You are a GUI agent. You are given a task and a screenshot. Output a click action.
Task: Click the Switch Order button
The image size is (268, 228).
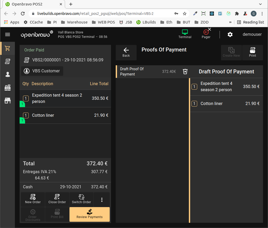coord(81,200)
